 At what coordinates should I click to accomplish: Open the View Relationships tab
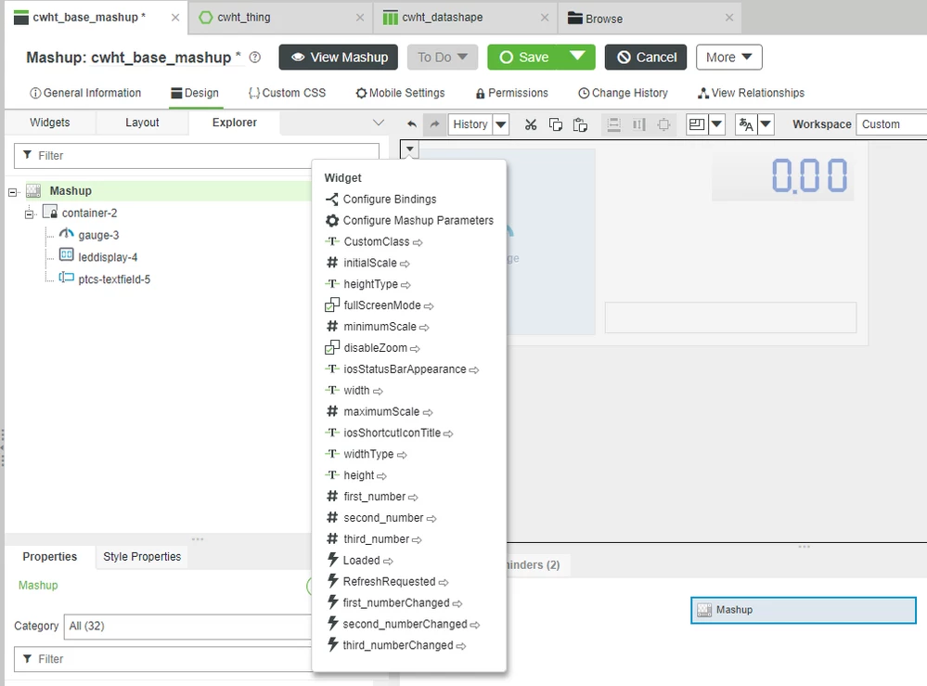751,93
